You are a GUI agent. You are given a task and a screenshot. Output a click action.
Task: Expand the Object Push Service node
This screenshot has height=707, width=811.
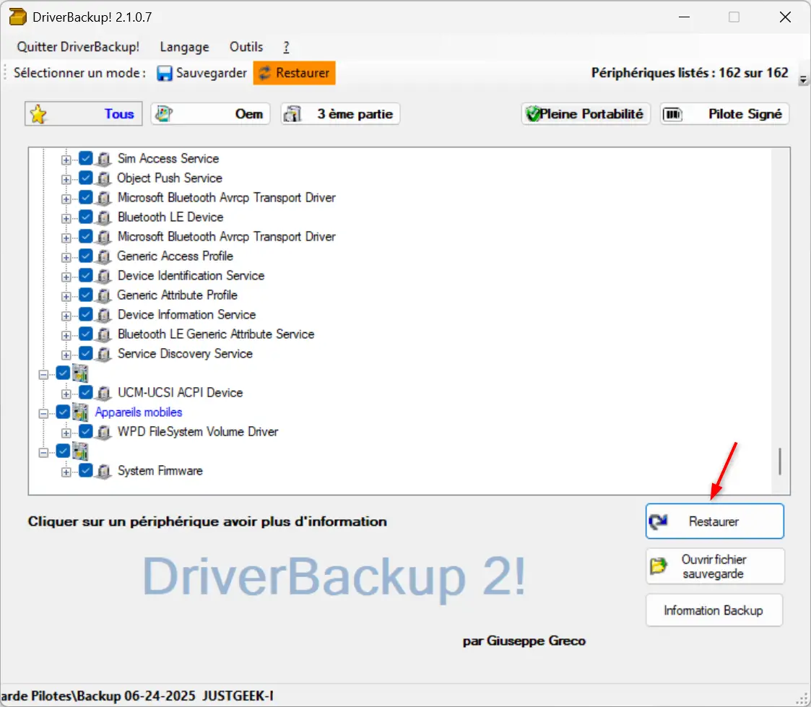66,180
